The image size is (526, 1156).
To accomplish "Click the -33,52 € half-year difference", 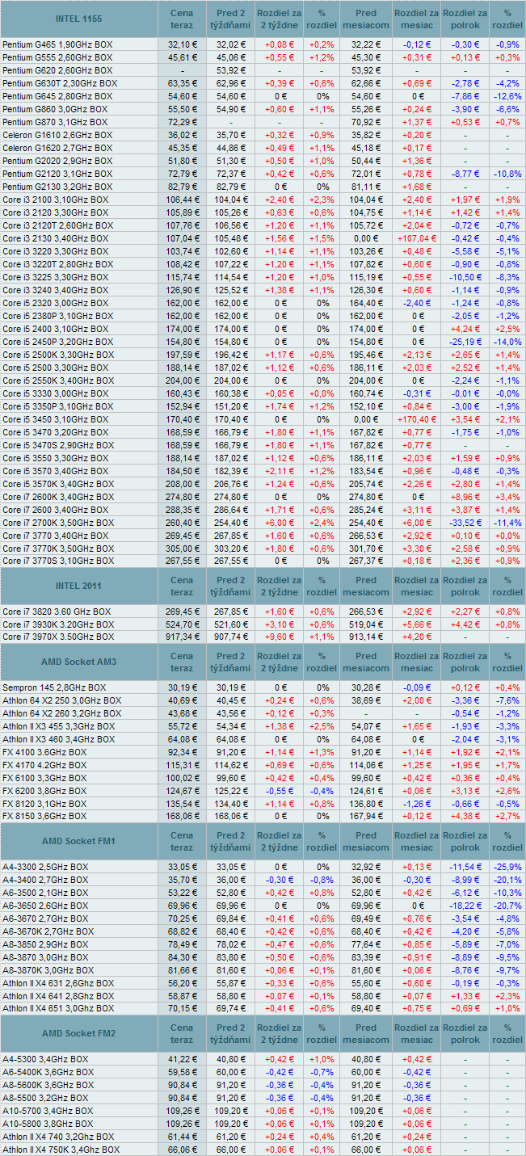I will point(465,523).
